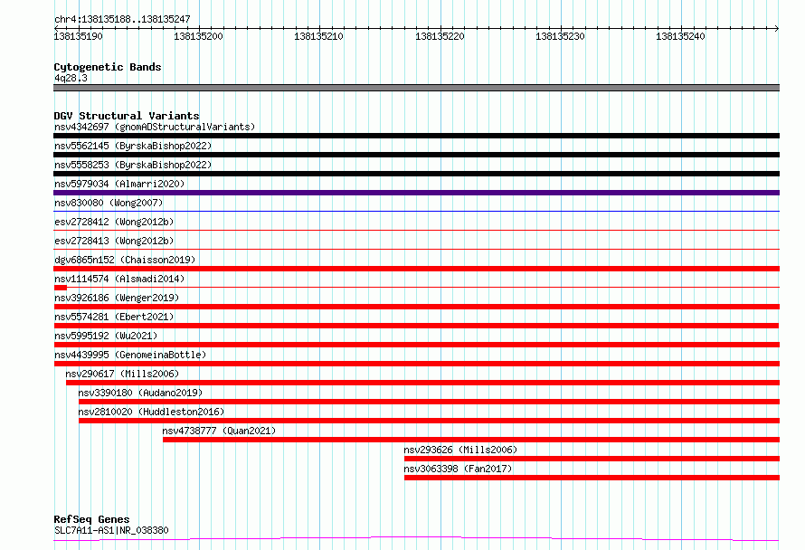Open nsv3926186 Wenger2019 variant label

pos(117,298)
